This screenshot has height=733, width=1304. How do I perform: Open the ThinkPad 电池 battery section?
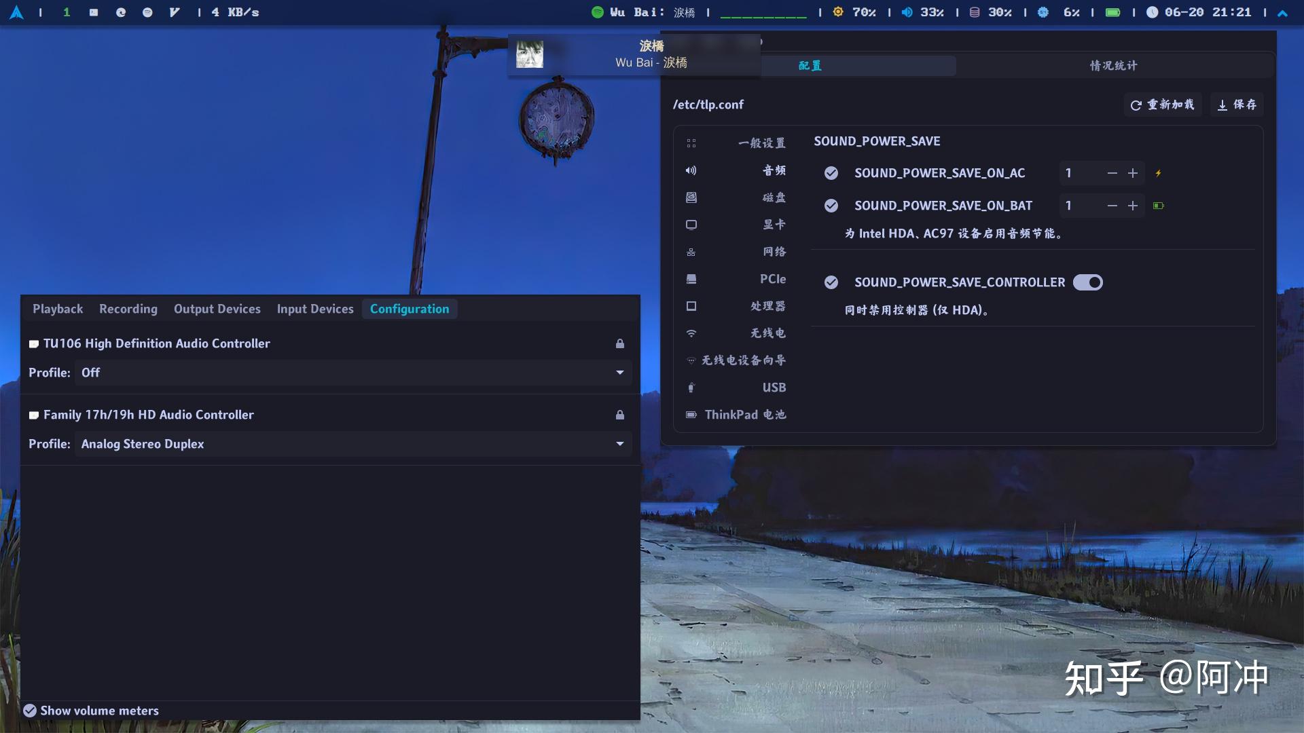coord(747,414)
